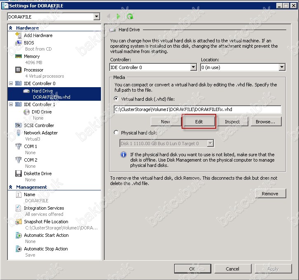Select Virtual hard disk (.vhd) file option
This screenshot has height=280, width=299.
pos(117,99)
